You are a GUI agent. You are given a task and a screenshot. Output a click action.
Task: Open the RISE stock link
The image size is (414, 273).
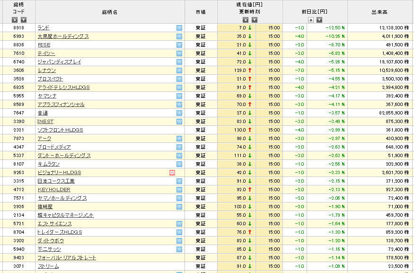[44, 45]
